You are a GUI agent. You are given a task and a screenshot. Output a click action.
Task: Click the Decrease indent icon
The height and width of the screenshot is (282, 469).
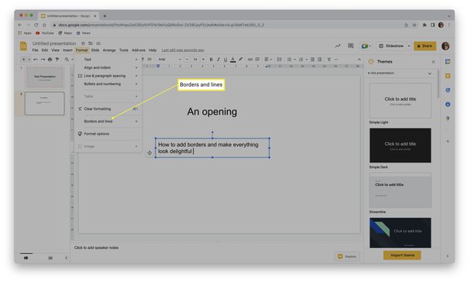[312, 60]
